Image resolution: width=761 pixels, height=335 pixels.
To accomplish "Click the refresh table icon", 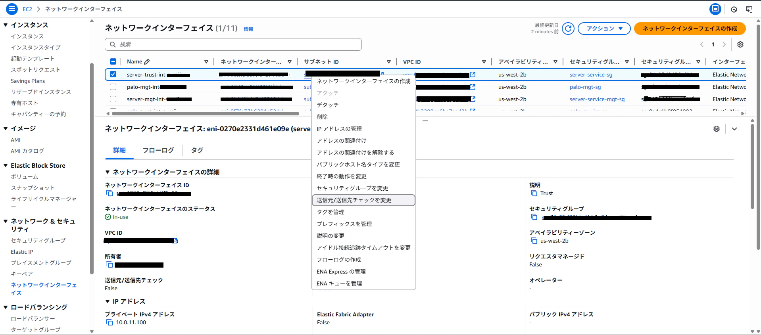I will pos(568,29).
